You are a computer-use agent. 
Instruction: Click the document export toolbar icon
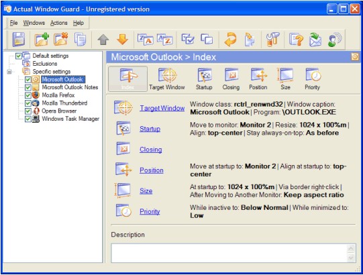pos(250,40)
